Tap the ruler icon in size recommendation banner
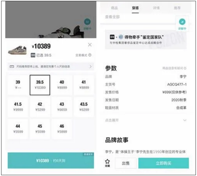The image size is (197, 176). click(x=12, y=66)
